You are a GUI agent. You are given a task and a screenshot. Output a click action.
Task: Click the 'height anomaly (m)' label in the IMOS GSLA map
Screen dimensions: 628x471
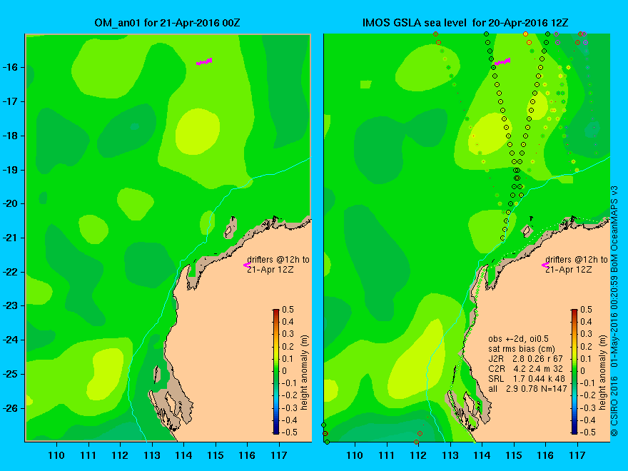(603, 373)
